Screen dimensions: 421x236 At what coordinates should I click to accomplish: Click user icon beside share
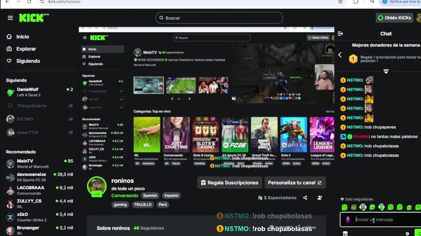(x=320, y=198)
